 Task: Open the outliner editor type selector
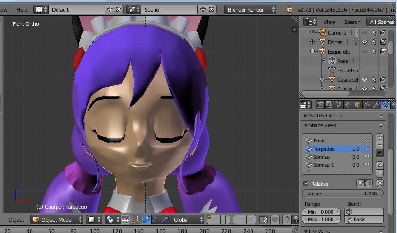point(310,22)
